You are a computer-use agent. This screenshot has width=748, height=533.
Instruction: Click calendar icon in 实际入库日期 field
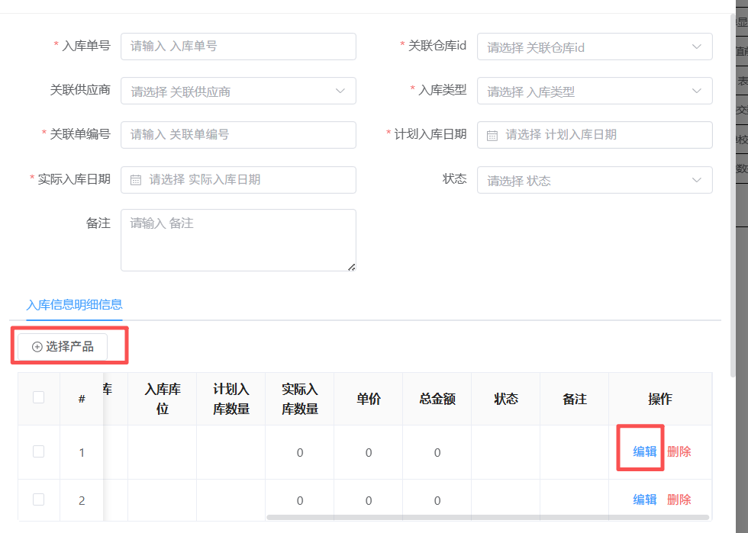point(136,180)
